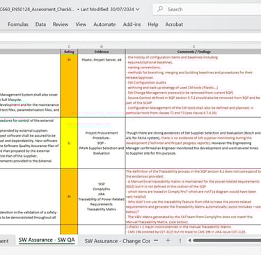
Task: Select the Project Procurement Procedure evidence cell
Action: click(x=102, y=143)
